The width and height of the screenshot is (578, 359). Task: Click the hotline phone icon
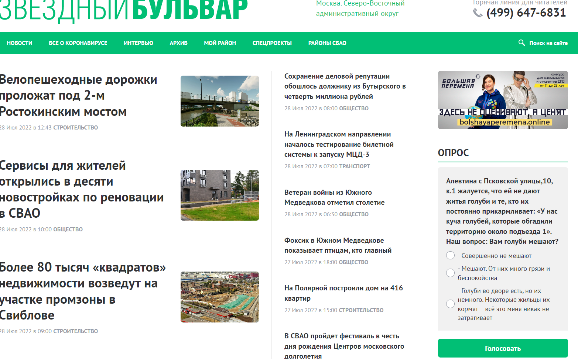coord(478,13)
